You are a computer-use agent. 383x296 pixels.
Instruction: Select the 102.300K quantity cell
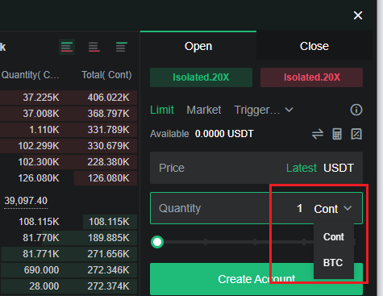39,162
